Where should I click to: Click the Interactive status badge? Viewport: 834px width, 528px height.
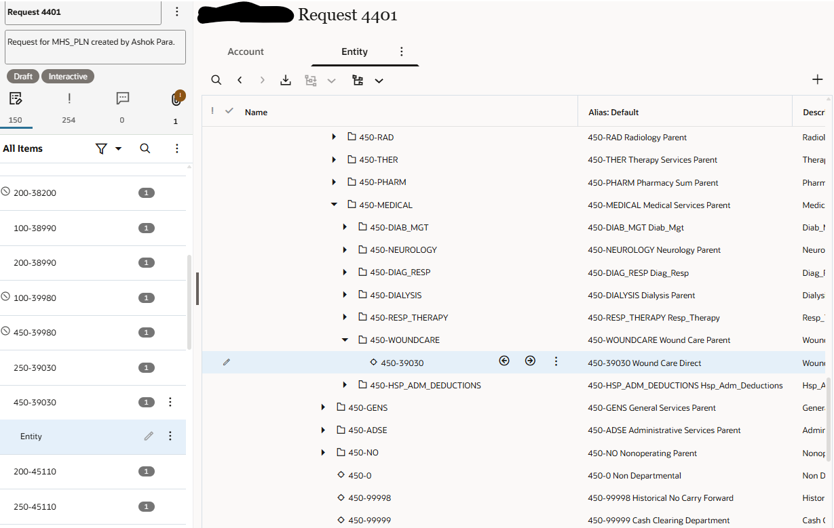tap(68, 77)
